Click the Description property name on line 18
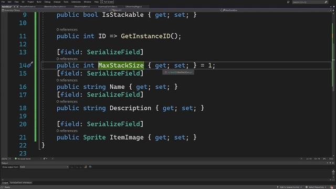This screenshot has width=336, height=189. pos(130,108)
